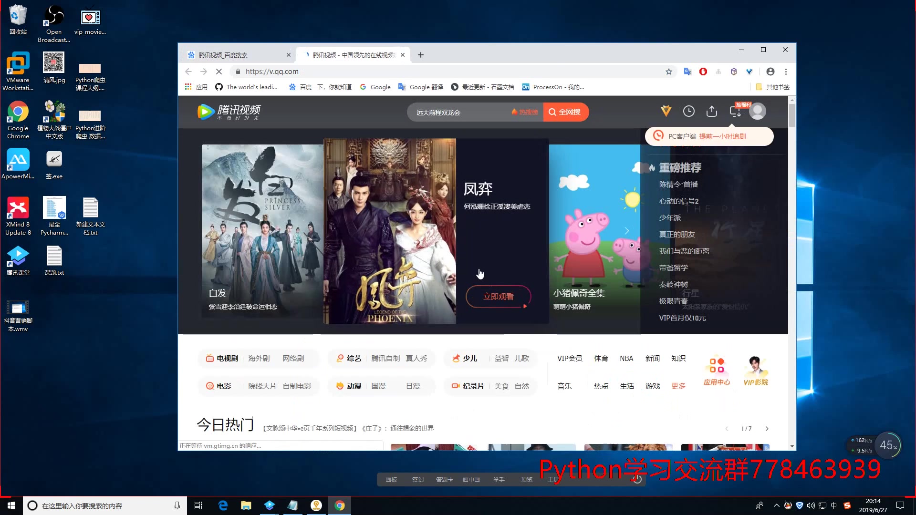The image size is (916, 515).
Task: Select XMind 8 desktop icon
Action: pos(18,216)
